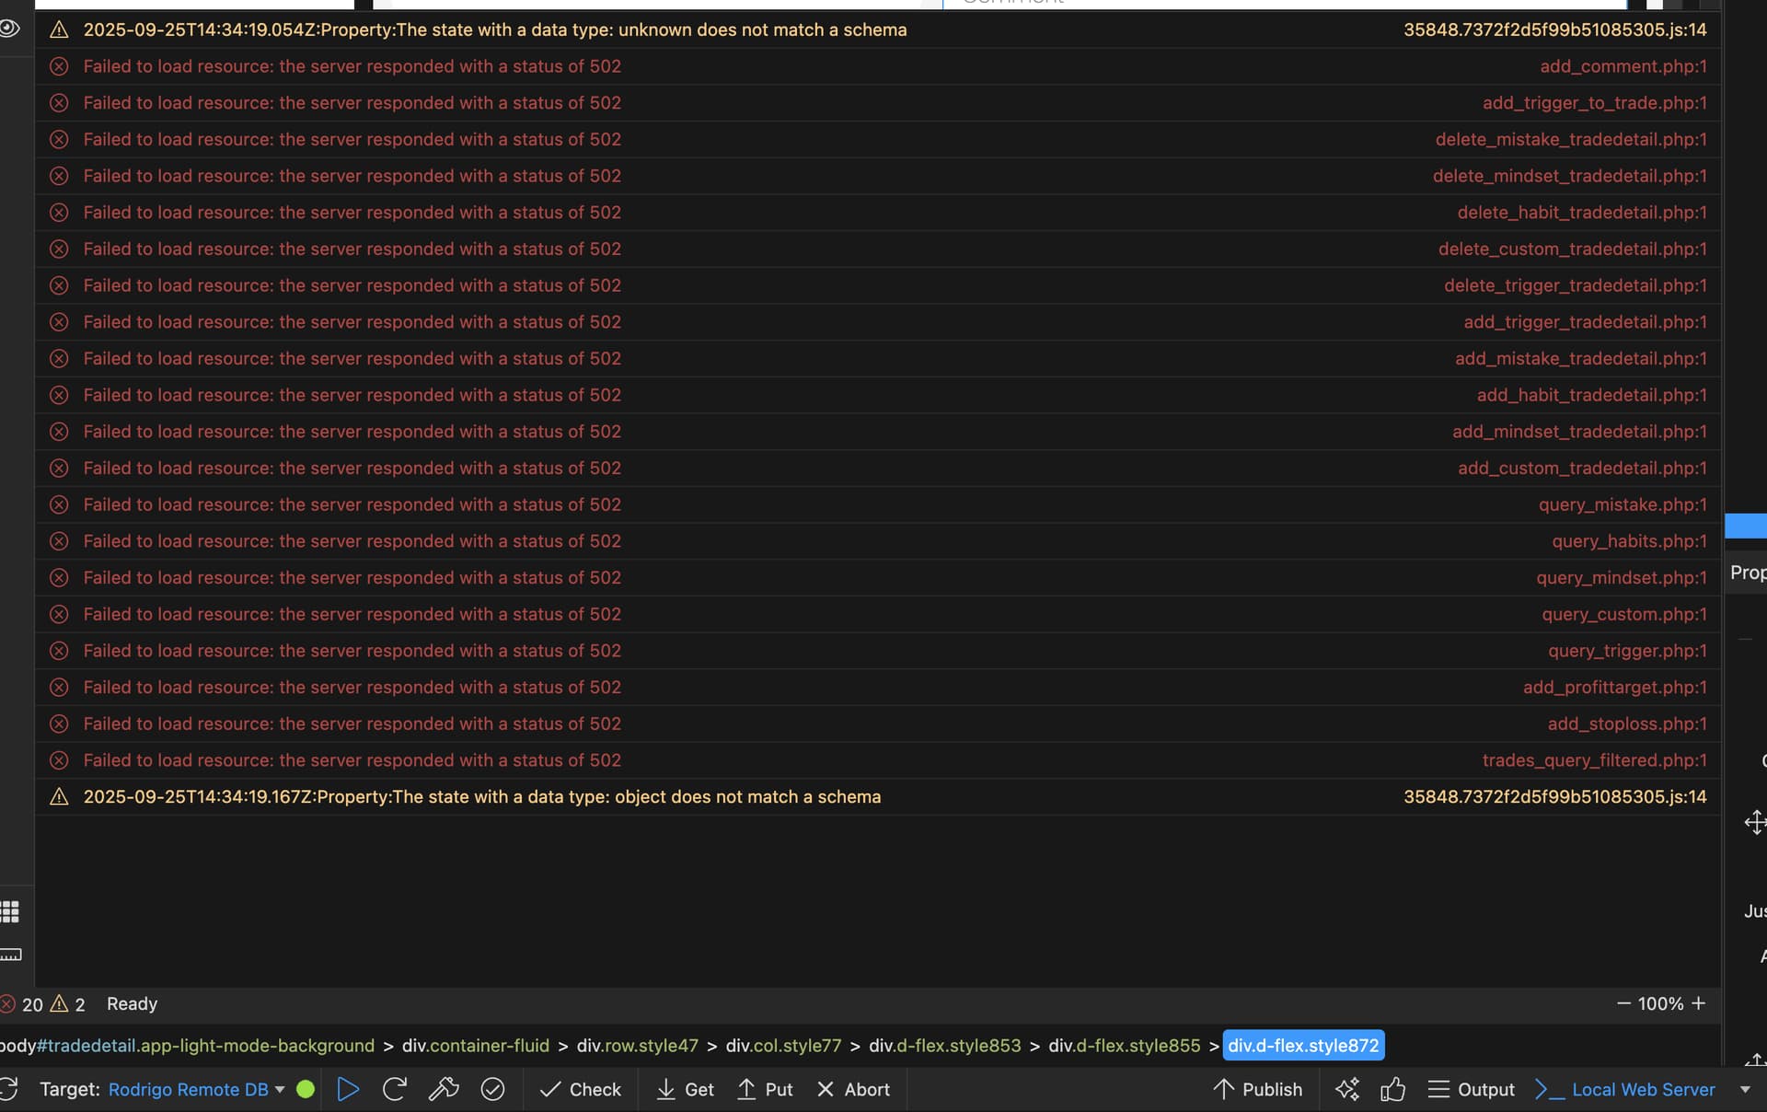1767x1112 pixels.
Task: Click the circular reload arrow icon in bottom toolbar
Action: click(x=395, y=1089)
